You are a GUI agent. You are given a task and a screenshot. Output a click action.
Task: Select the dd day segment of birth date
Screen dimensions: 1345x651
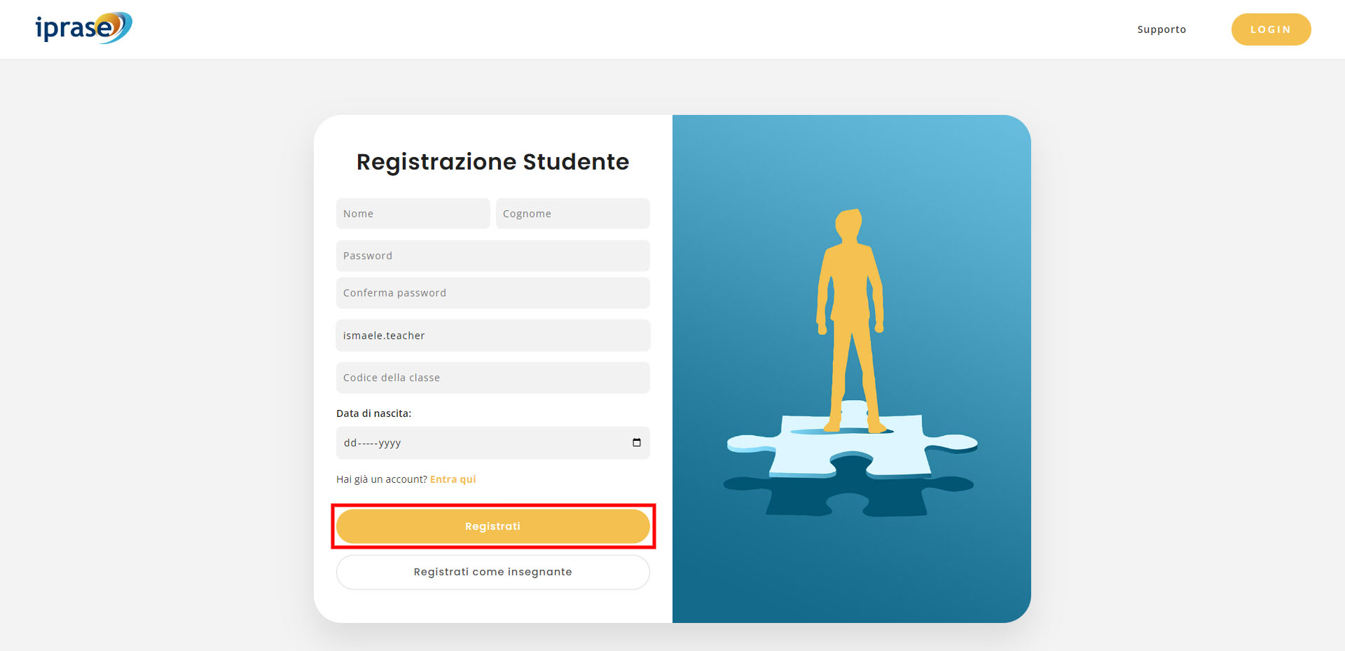click(350, 443)
